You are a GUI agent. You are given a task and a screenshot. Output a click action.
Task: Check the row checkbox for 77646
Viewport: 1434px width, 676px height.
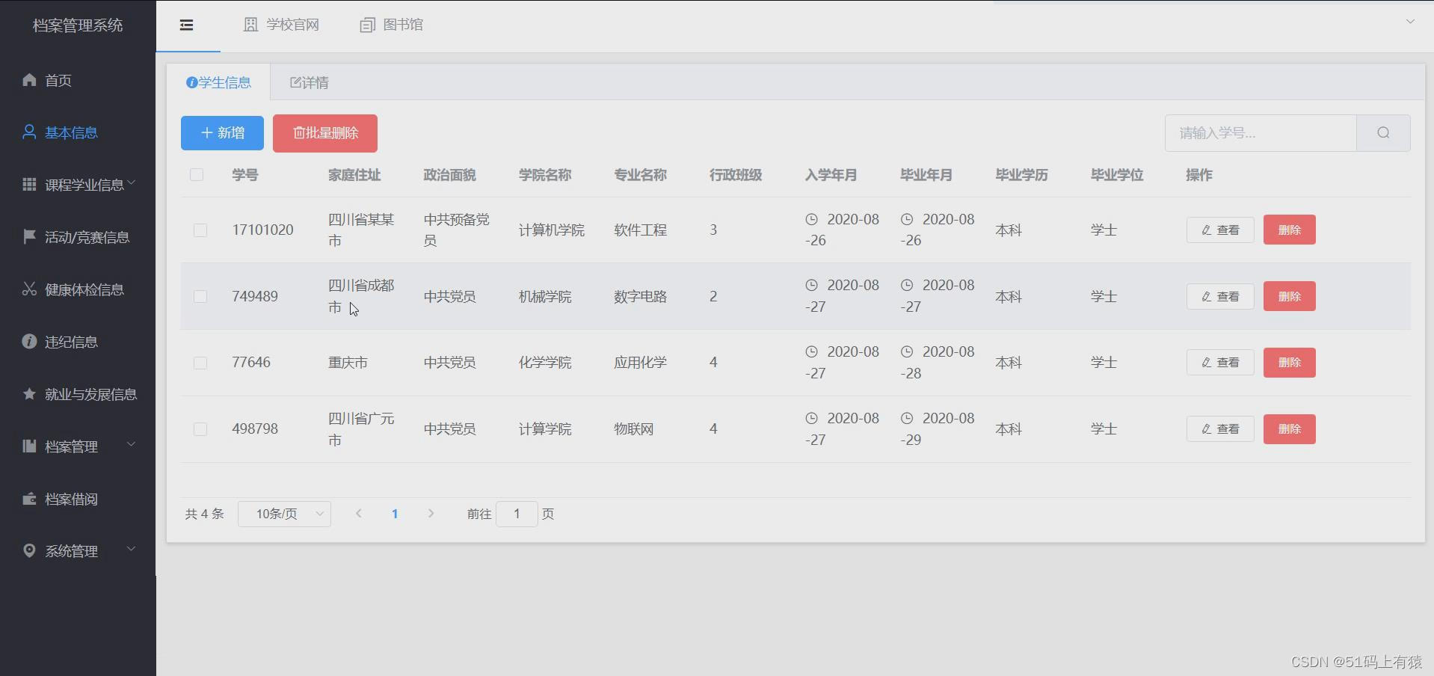click(200, 363)
